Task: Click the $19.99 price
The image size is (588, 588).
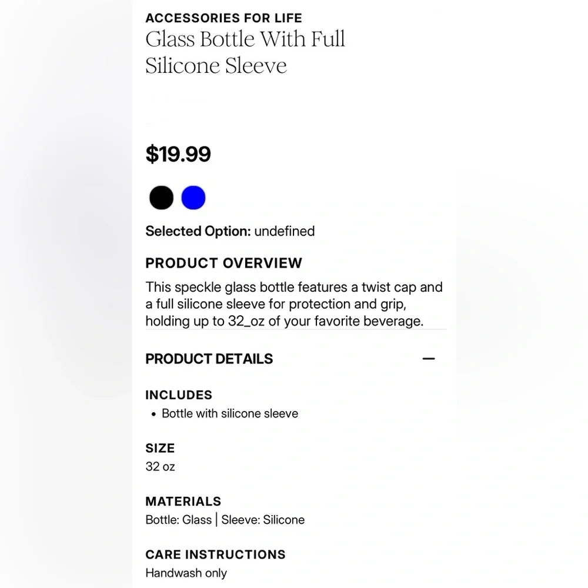Action: (178, 154)
